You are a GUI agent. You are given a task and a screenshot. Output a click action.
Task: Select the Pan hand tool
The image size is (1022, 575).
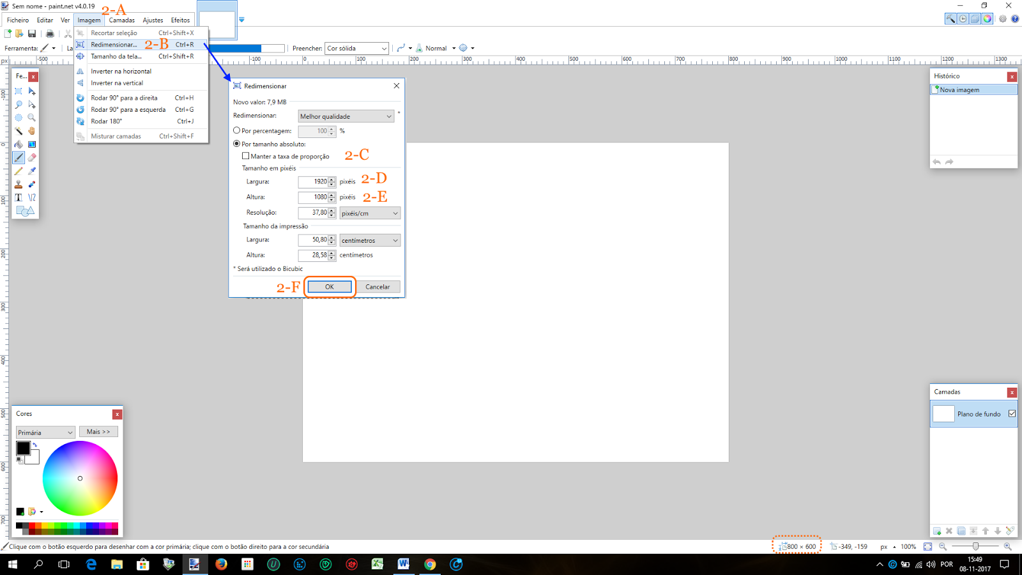point(32,131)
